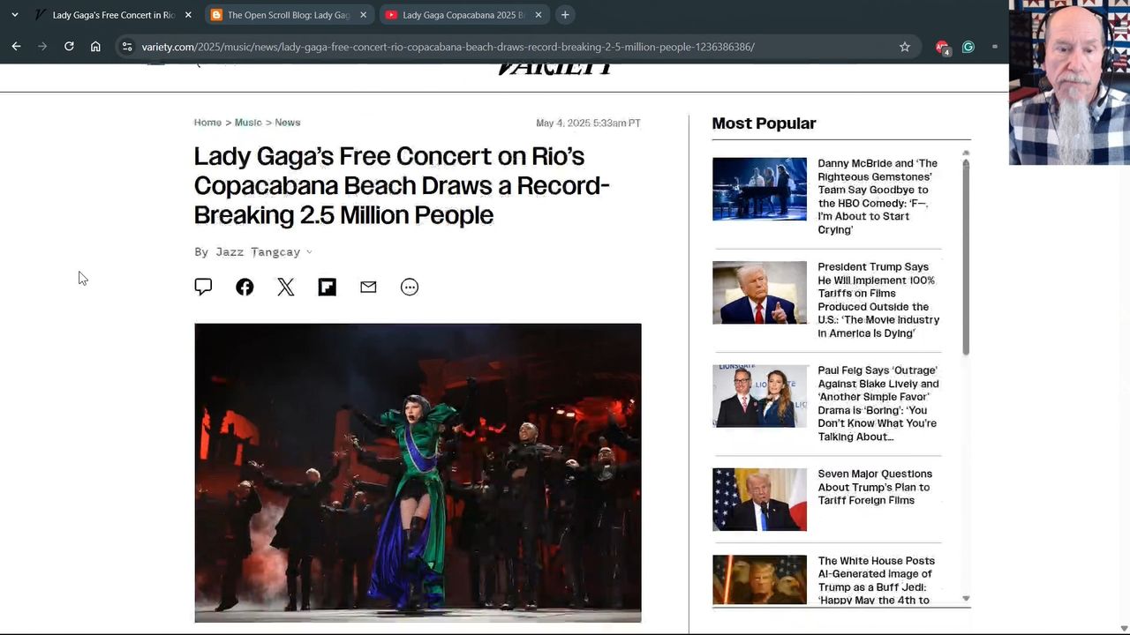The height and width of the screenshot is (635, 1130).
Task: Open the tab search dropdown
Action: (15, 15)
